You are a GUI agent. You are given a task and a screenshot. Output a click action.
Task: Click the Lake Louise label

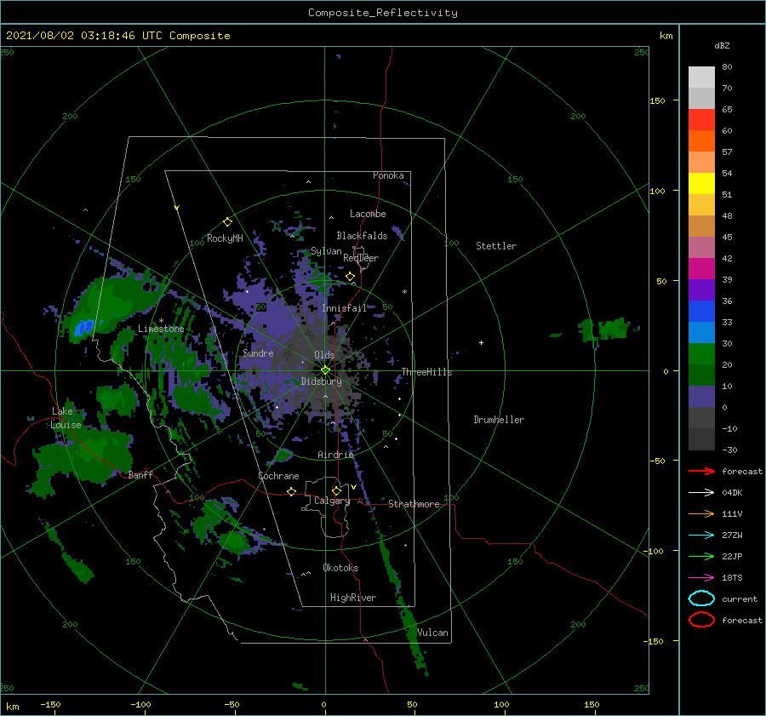[x=66, y=418]
